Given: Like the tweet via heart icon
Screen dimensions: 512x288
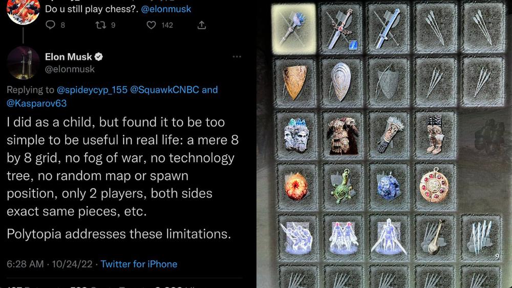Looking at the screenshot, I should pyautogui.click(x=151, y=25).
